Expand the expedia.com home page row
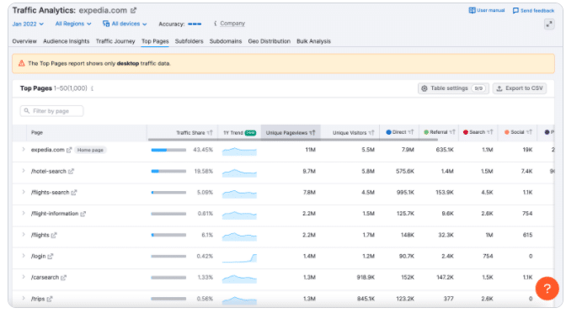 tap(24, 149)
